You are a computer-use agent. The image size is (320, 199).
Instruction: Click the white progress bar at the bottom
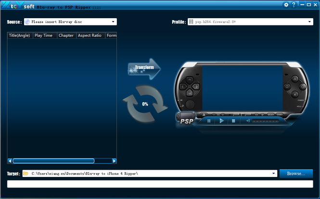click(160, 184)
